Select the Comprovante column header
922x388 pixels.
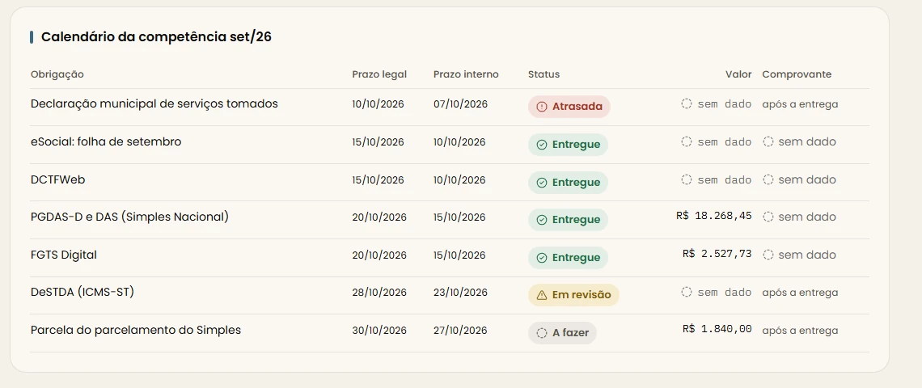(x=797, y=74)
